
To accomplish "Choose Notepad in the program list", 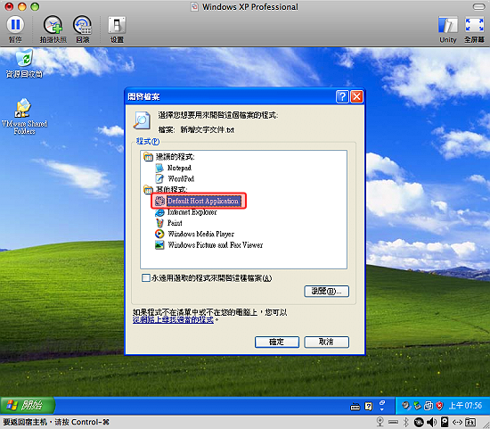I will coord(179,168).
